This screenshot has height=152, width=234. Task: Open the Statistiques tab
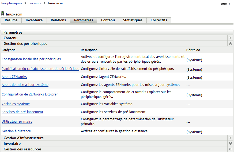(x=133, y=20)
